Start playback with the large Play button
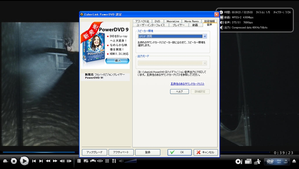 (x=24, y=161)
